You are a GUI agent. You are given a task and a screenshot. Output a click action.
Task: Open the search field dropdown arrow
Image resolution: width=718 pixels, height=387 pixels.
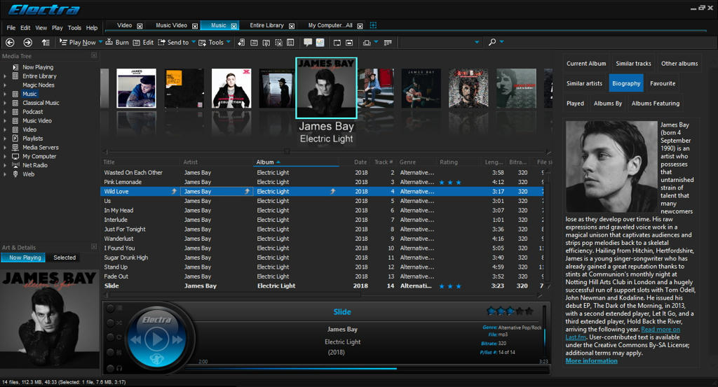[477, 42]
